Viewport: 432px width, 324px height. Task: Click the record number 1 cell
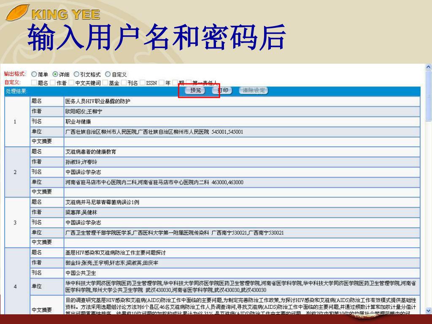point(17,121)
